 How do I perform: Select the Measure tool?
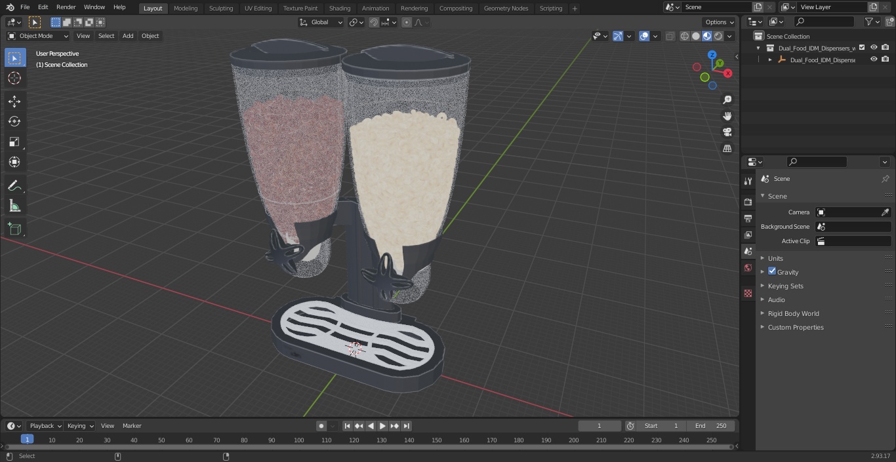tap(14, 206)
